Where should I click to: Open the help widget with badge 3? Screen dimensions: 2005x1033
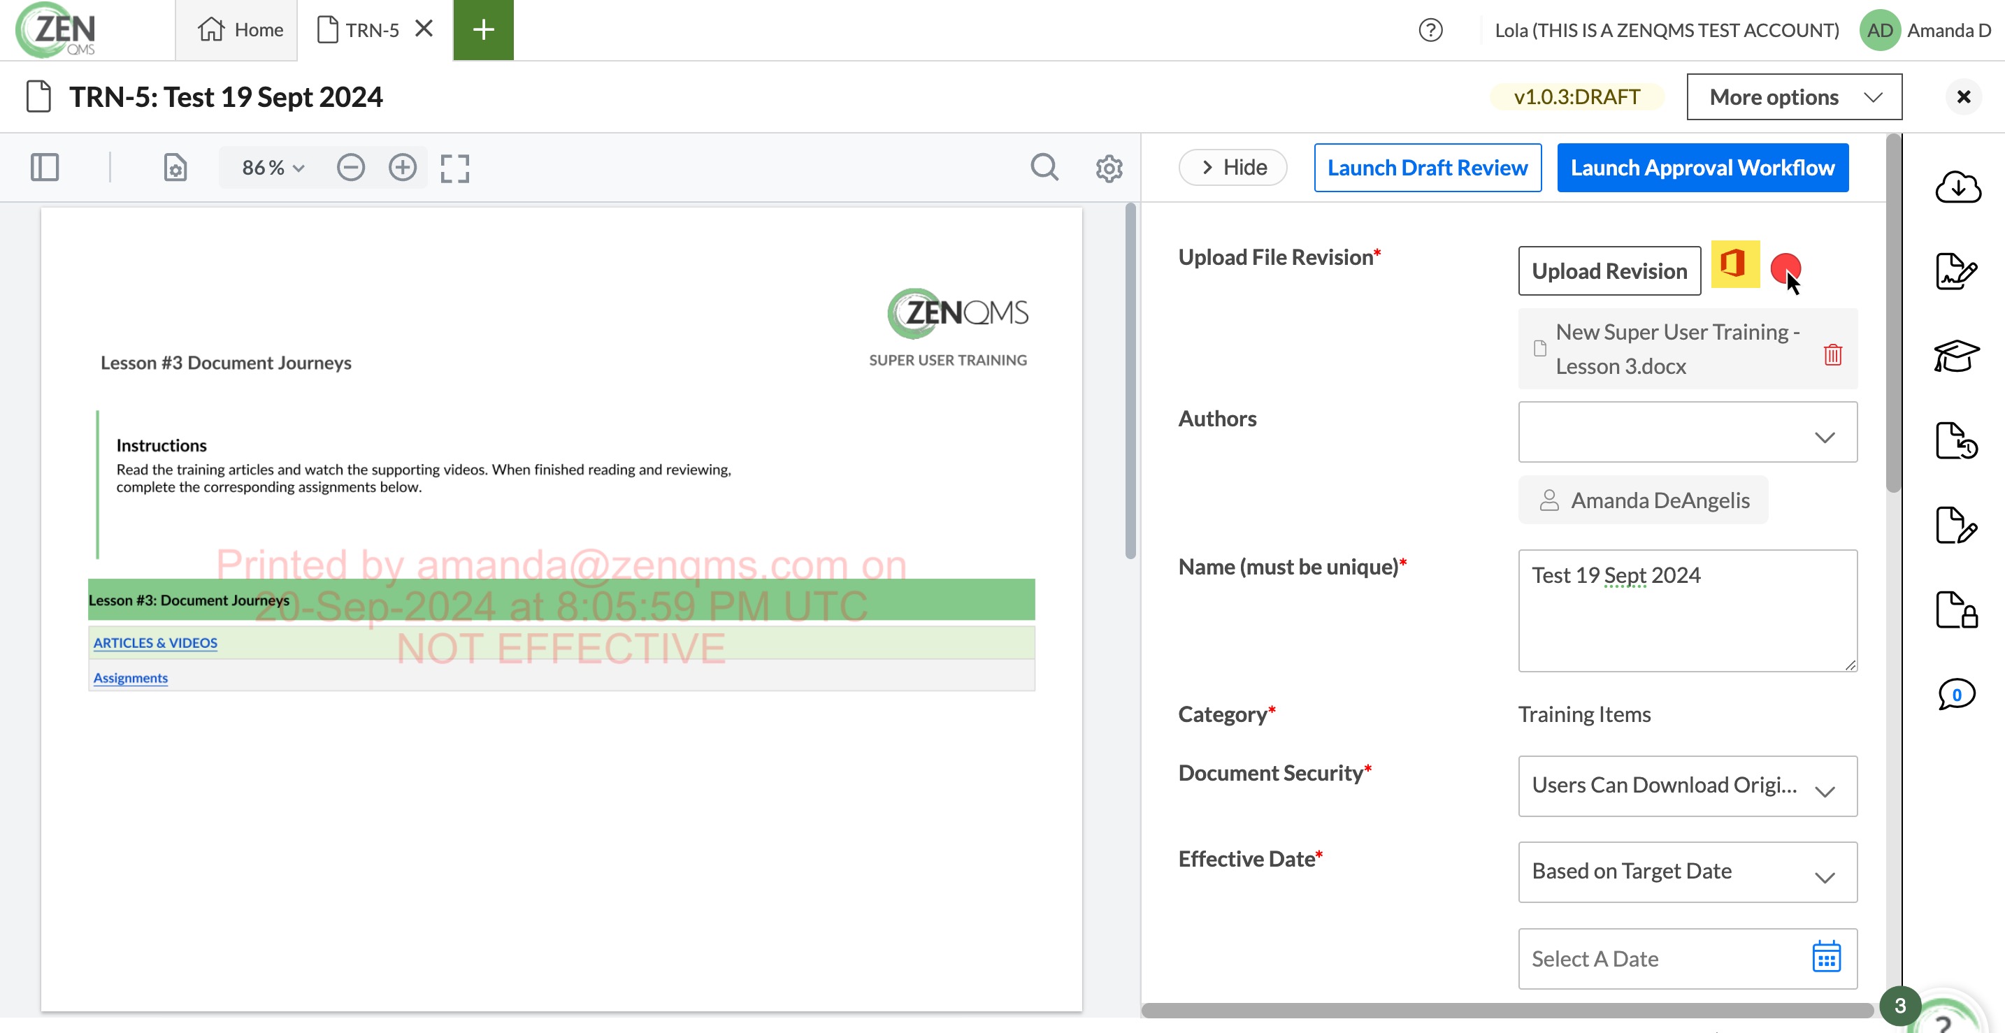point(1944,1015)
